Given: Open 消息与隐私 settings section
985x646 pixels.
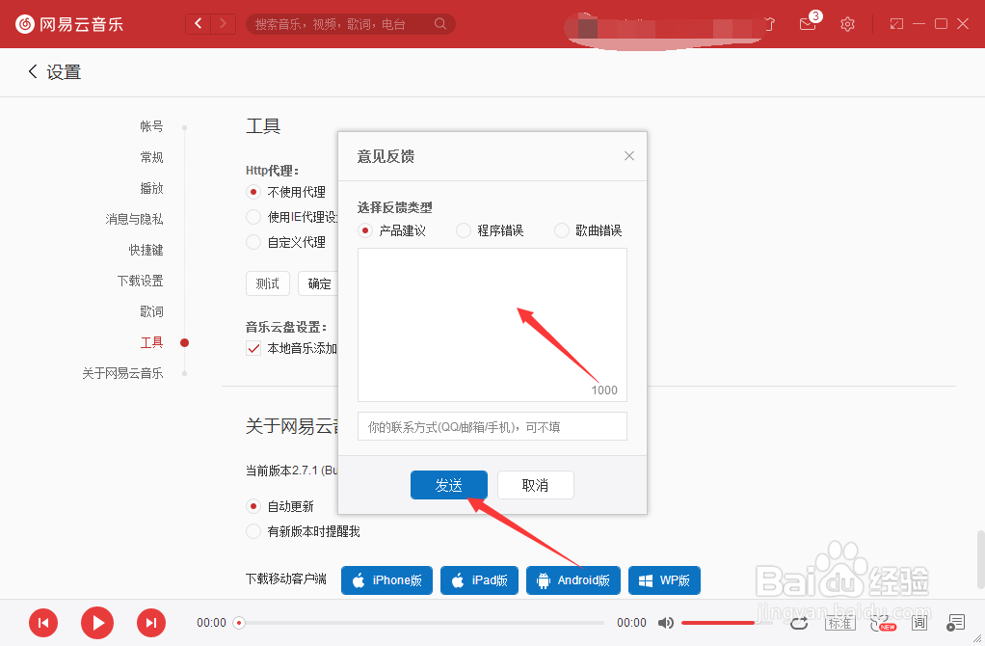Looking at the screenshot, I should click(x=134, y=219).
